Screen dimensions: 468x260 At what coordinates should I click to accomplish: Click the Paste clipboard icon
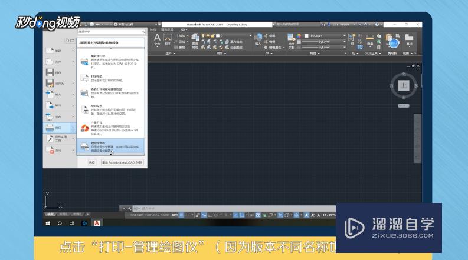pos(389,38)
